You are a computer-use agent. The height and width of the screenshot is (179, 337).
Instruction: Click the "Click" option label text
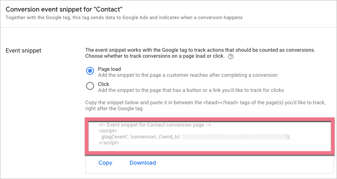(104, 84)
